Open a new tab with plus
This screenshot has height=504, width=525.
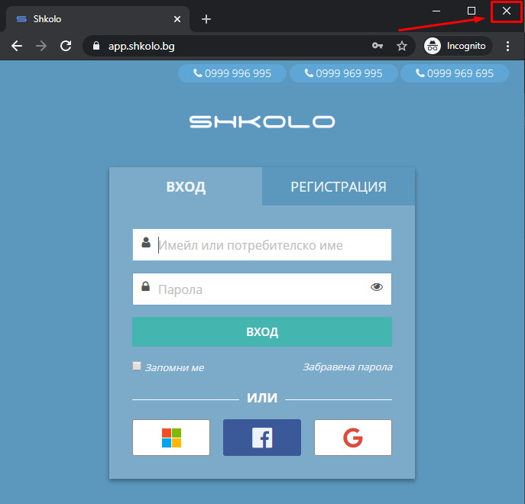tap(206, 19)
